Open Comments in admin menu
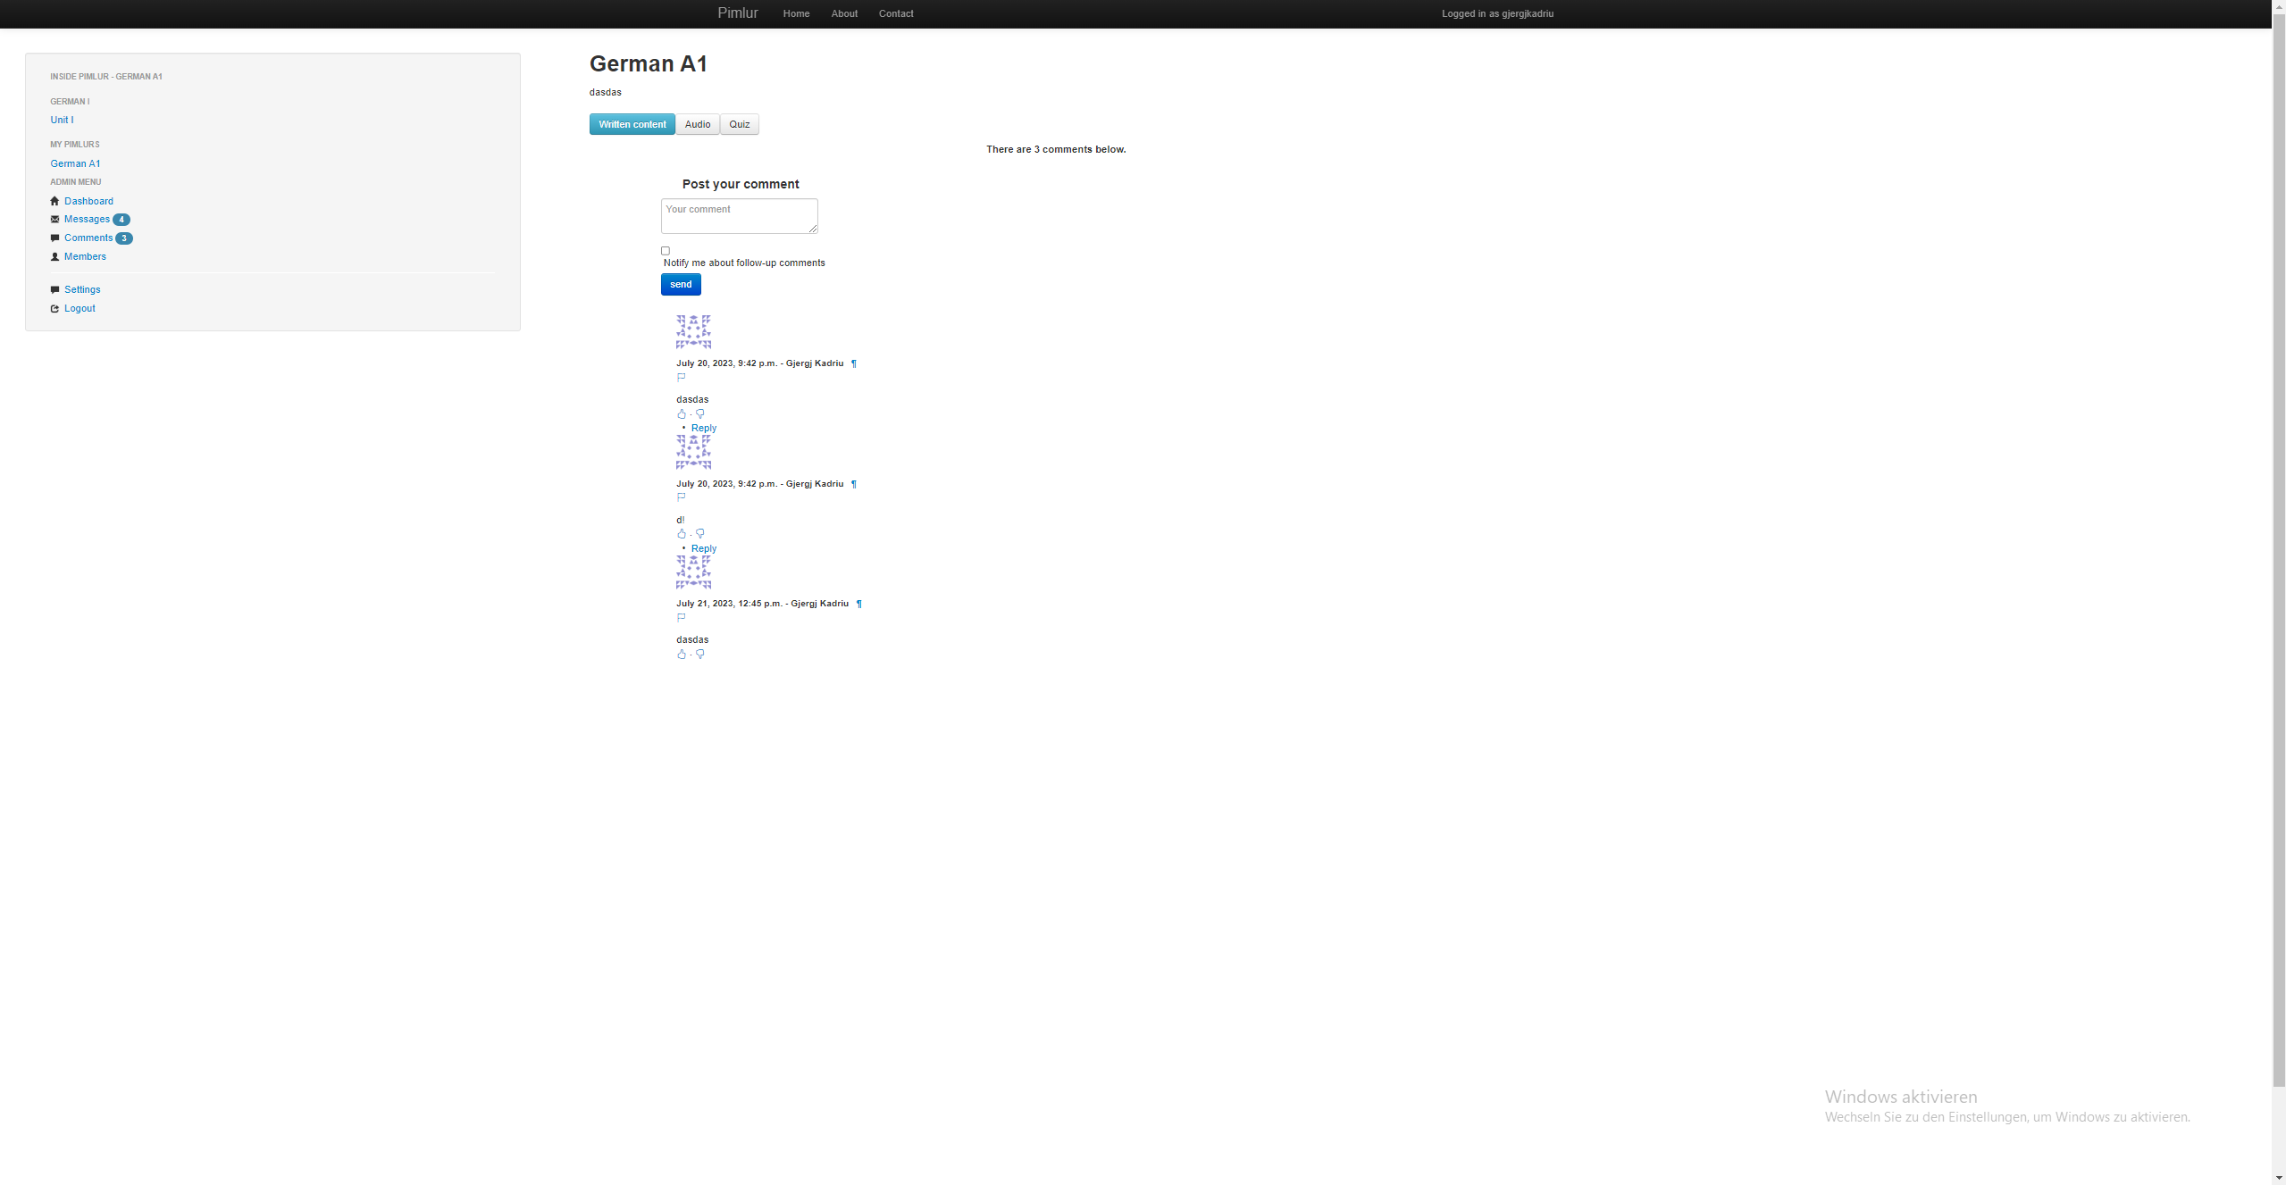The width and height of the screenshot is (2286, 1185). pos(88,238)
